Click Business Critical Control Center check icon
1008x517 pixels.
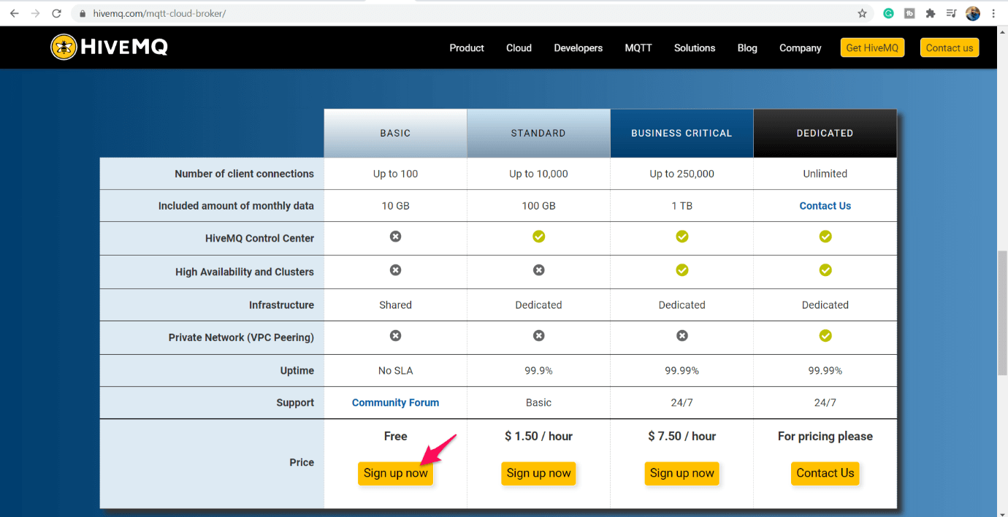[681, 237]
